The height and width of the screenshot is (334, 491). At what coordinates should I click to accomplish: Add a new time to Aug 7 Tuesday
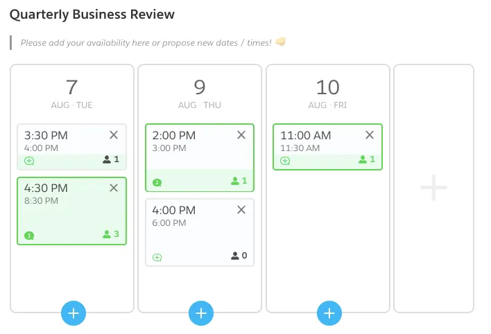[74, 313]
